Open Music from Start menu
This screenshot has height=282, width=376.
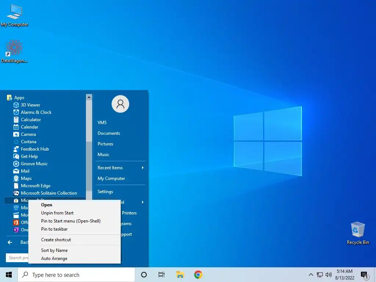(103, 155)
